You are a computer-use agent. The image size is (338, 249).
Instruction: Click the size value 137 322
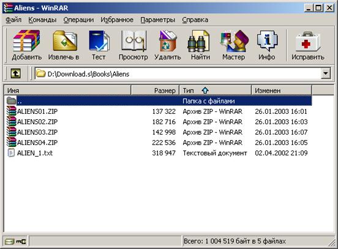coord(164,111)
